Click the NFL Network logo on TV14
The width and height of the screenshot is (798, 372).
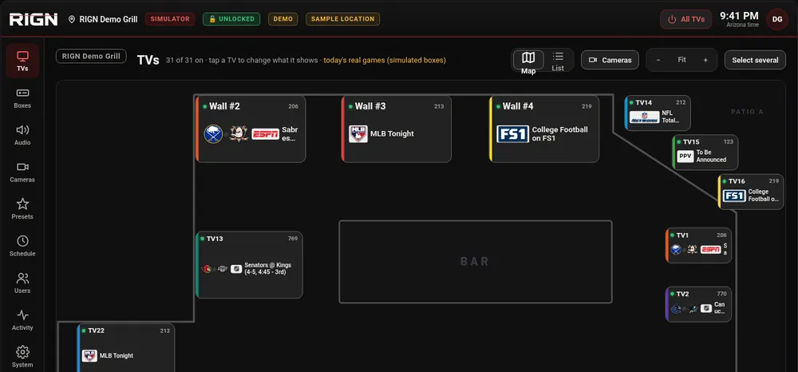pos(644,117)
